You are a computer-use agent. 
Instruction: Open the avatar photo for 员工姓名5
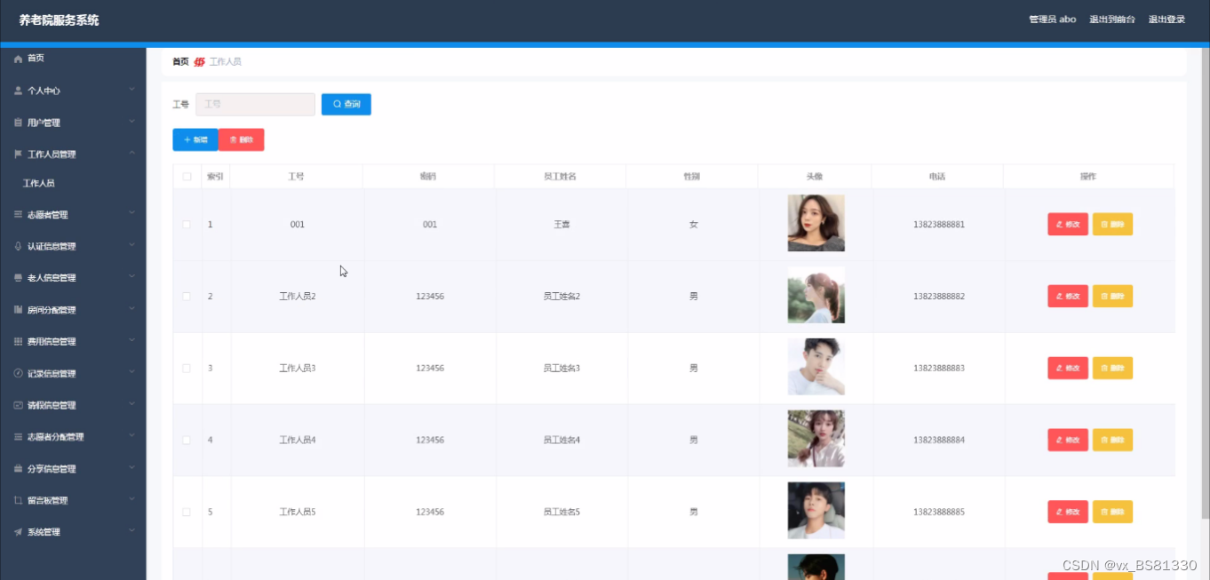(816, 511)
